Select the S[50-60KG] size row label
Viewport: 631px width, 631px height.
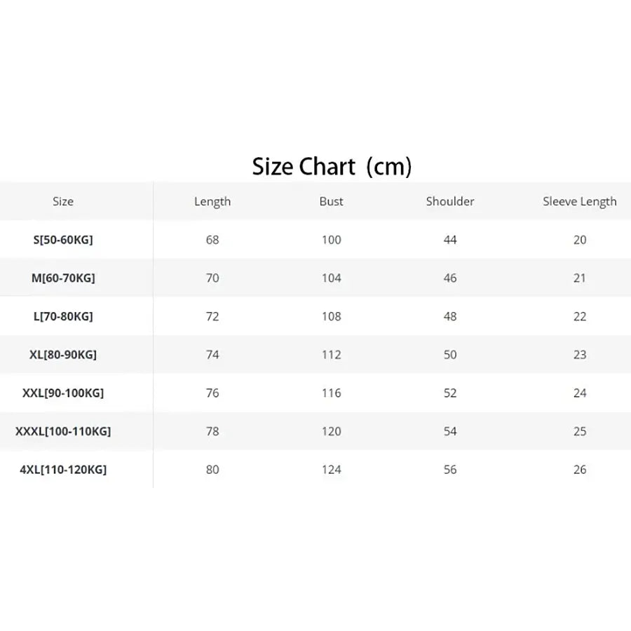click(x=63, y=240)
